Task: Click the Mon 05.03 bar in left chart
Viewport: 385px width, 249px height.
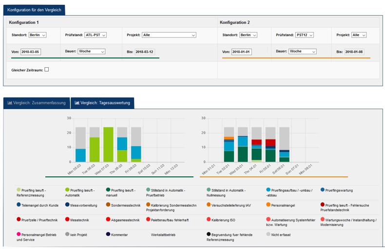Action: 80,144
